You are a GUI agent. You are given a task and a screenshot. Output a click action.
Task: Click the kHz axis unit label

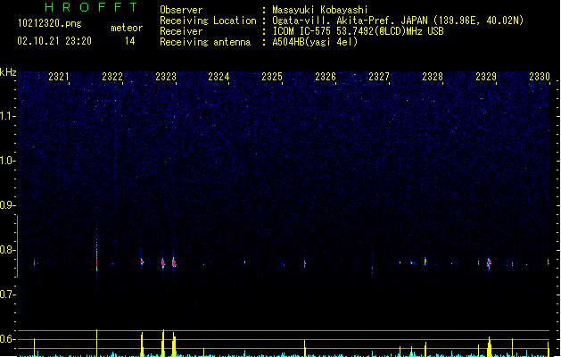pos(8,72)
